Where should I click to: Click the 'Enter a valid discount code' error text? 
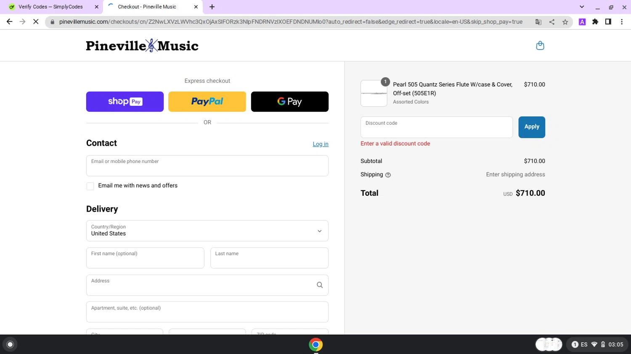click(x=395, y=144)
